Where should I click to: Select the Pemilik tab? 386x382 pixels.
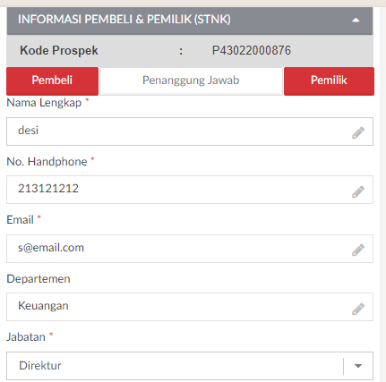point(329,81)
